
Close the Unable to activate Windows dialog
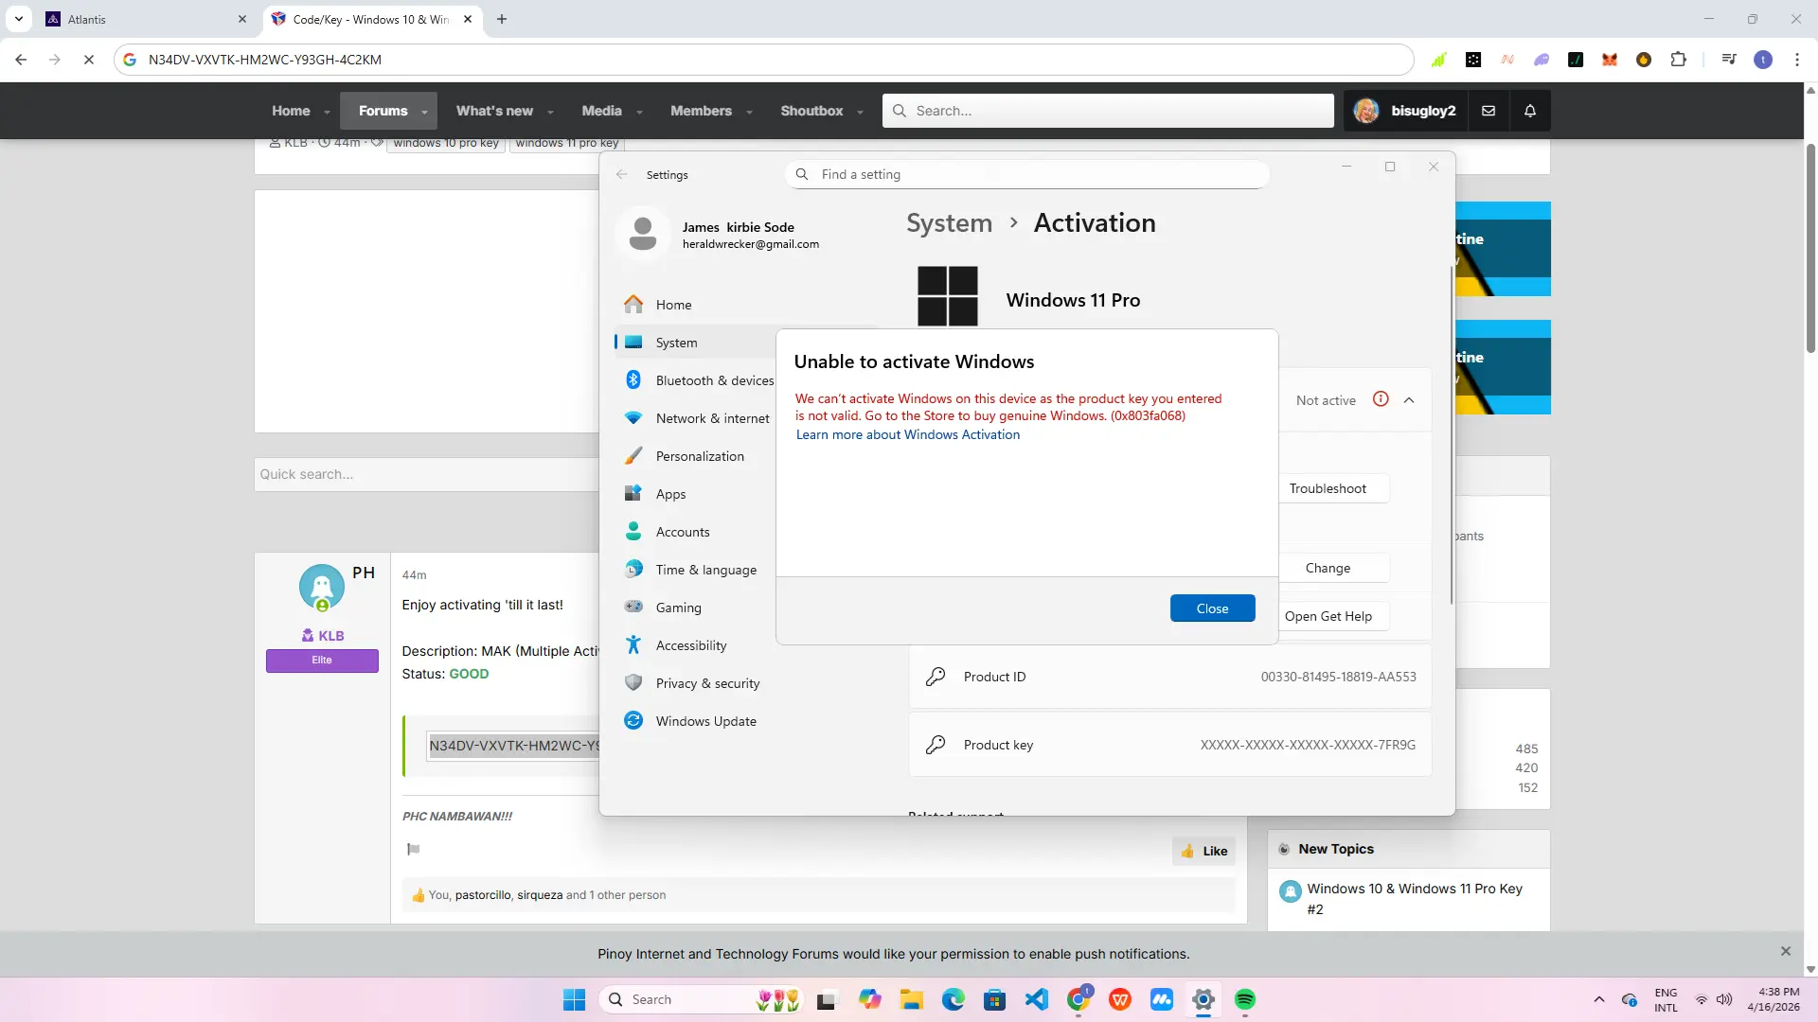[x=1212, y=608]
